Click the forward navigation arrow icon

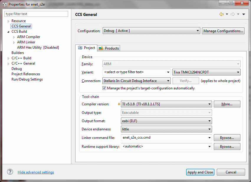click(233, 14)
